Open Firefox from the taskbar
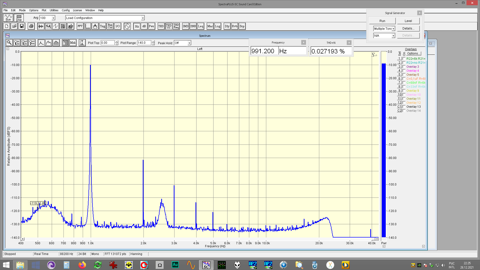This screenshot has width=480, height=270. pyautogui.click(x=82, y=265)
